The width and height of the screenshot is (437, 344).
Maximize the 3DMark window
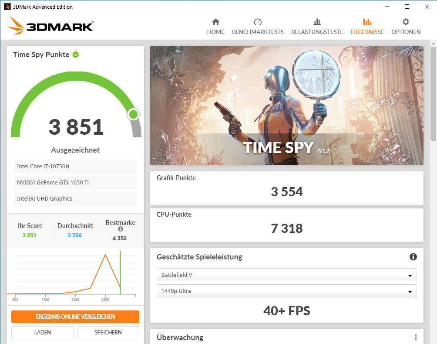point(407,7)
